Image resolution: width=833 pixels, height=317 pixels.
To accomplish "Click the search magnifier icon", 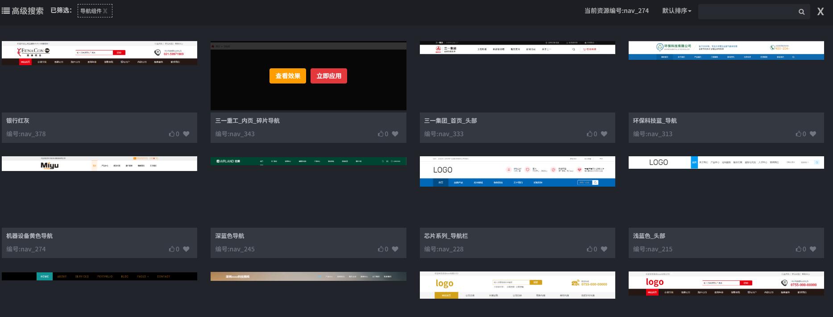I will (801, 12).
